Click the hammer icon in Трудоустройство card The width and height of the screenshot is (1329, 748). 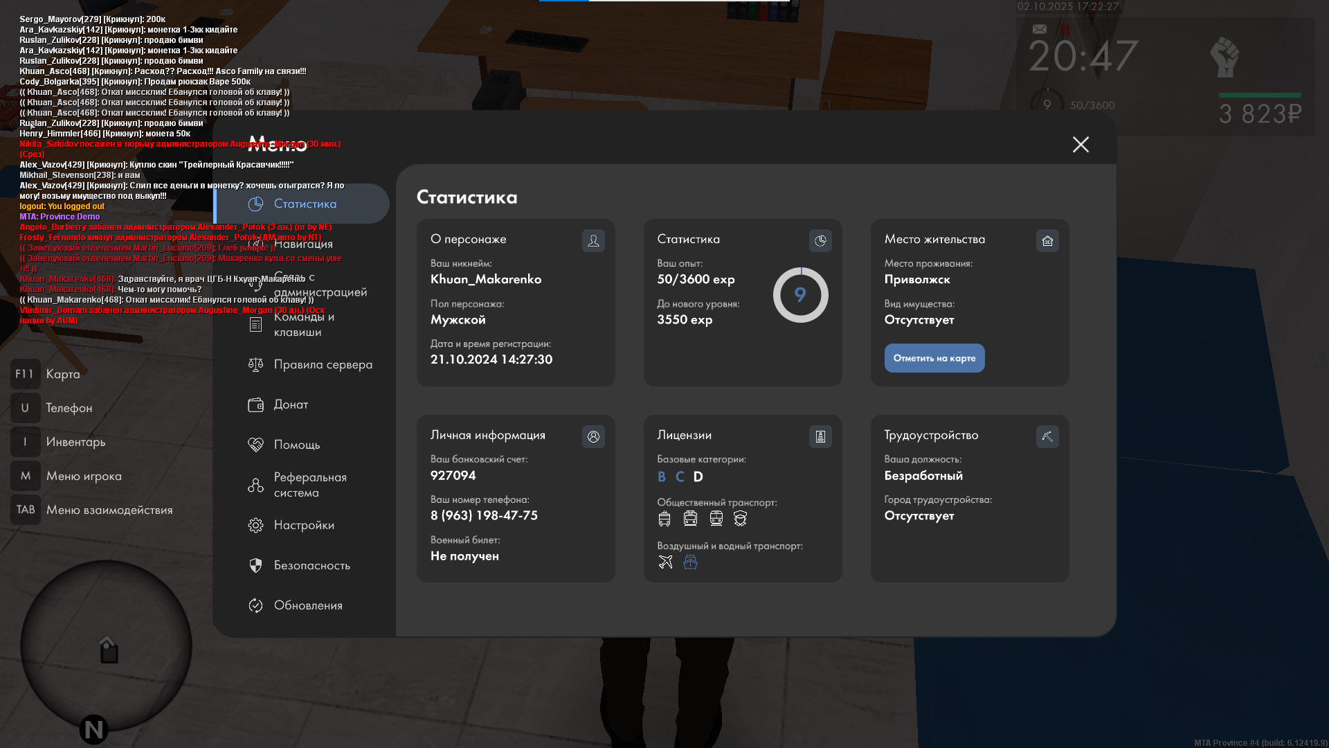pos(1047,436)
